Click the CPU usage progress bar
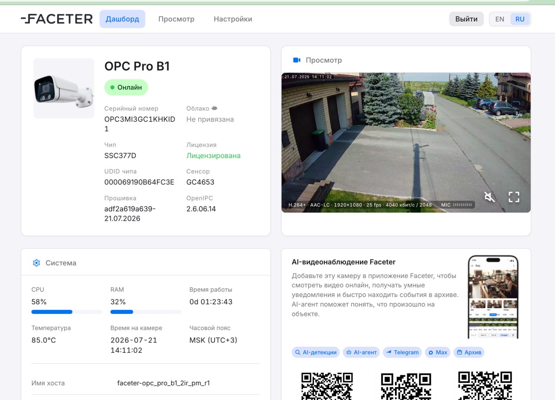555x400 pixels. point(67,312)
